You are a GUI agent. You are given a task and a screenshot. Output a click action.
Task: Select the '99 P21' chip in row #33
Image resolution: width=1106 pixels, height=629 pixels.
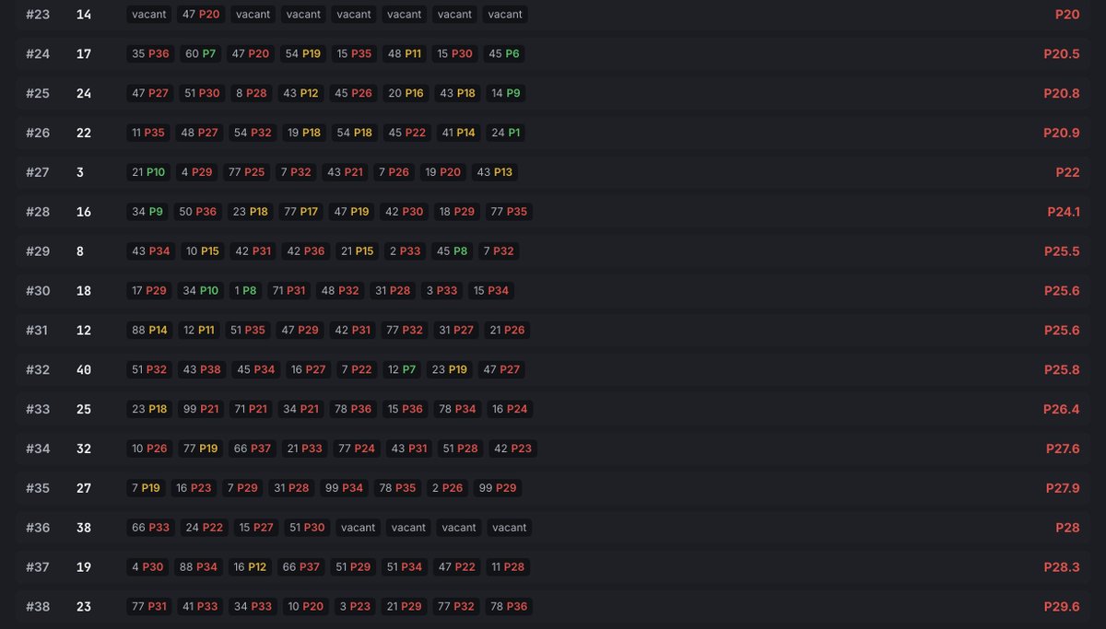[201, 409]
